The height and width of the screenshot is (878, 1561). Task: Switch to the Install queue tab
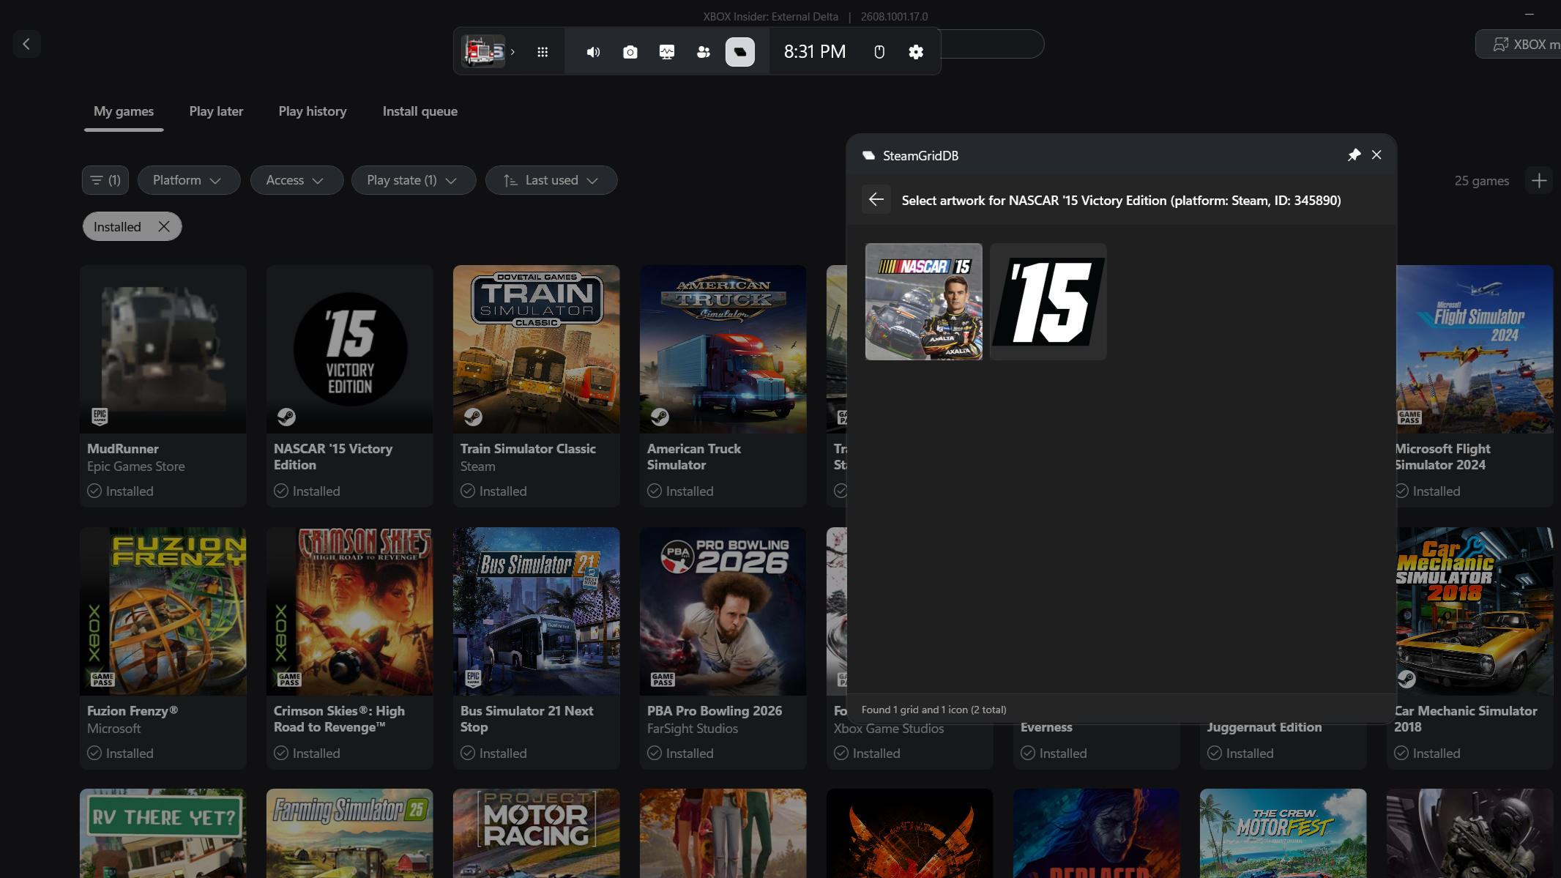(x=420, y=111)
